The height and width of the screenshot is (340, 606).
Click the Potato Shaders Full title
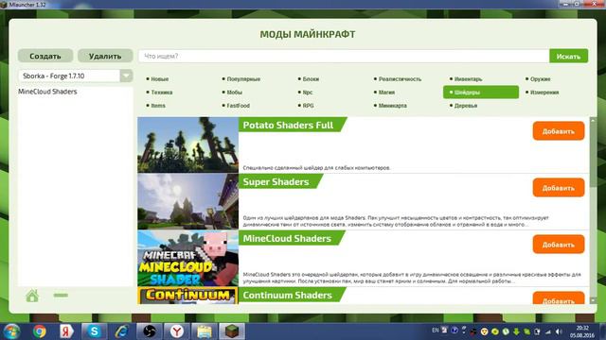(x=288, y=126)
